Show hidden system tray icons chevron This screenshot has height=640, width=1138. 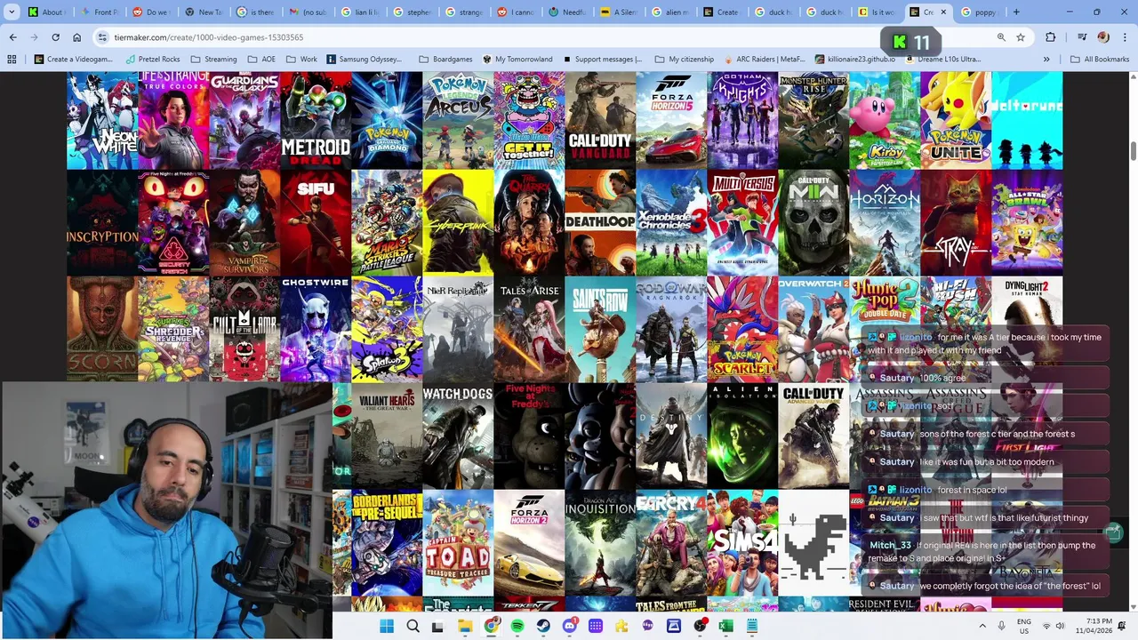tap(982, 626)
